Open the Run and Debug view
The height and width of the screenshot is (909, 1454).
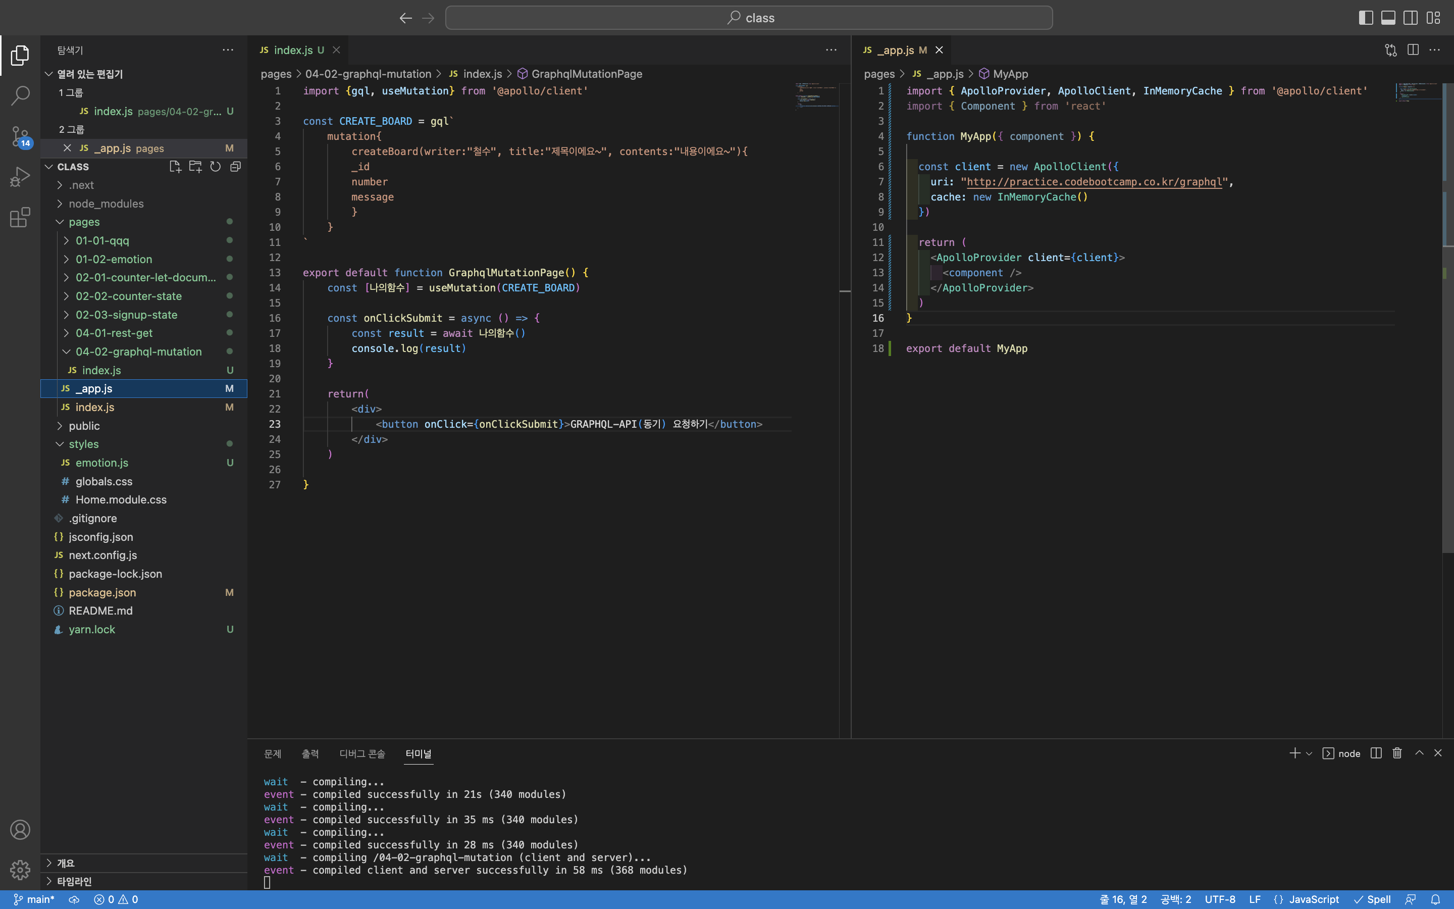pos(20,177)
